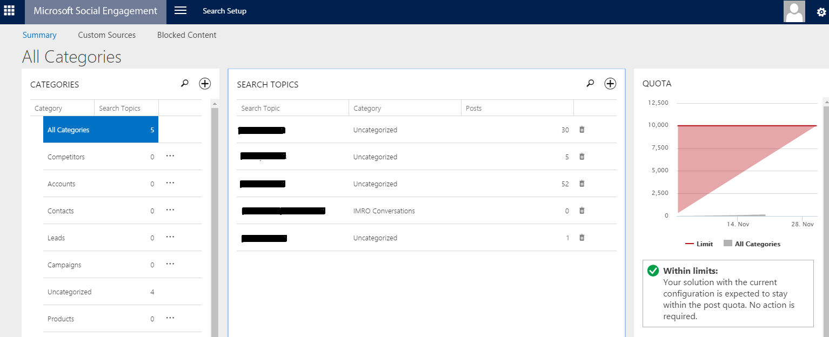Select the All Categories row
This screenshot has width=829, height=337.
pyautogui.click(x=101, y=130)
